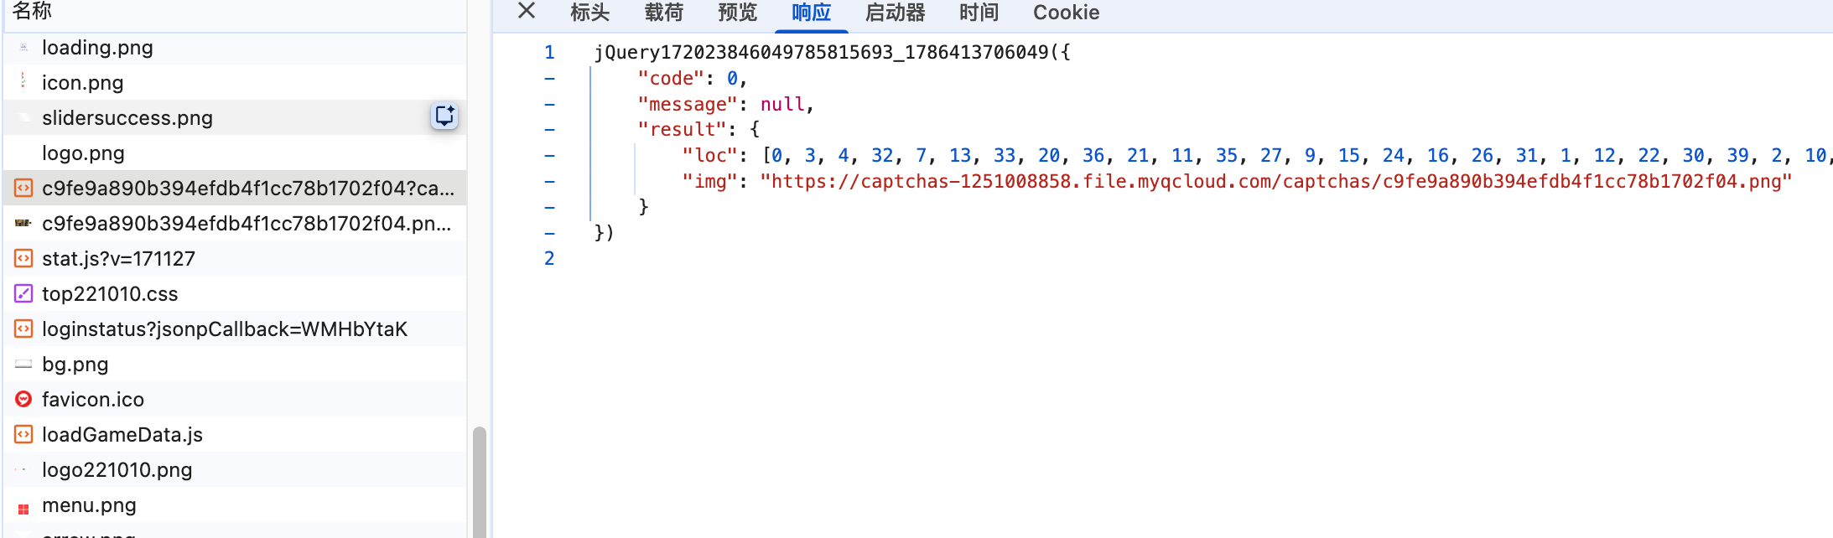1833x538 pixels.
Task: Open the 载荷 tab
Action: coord(663,13)
